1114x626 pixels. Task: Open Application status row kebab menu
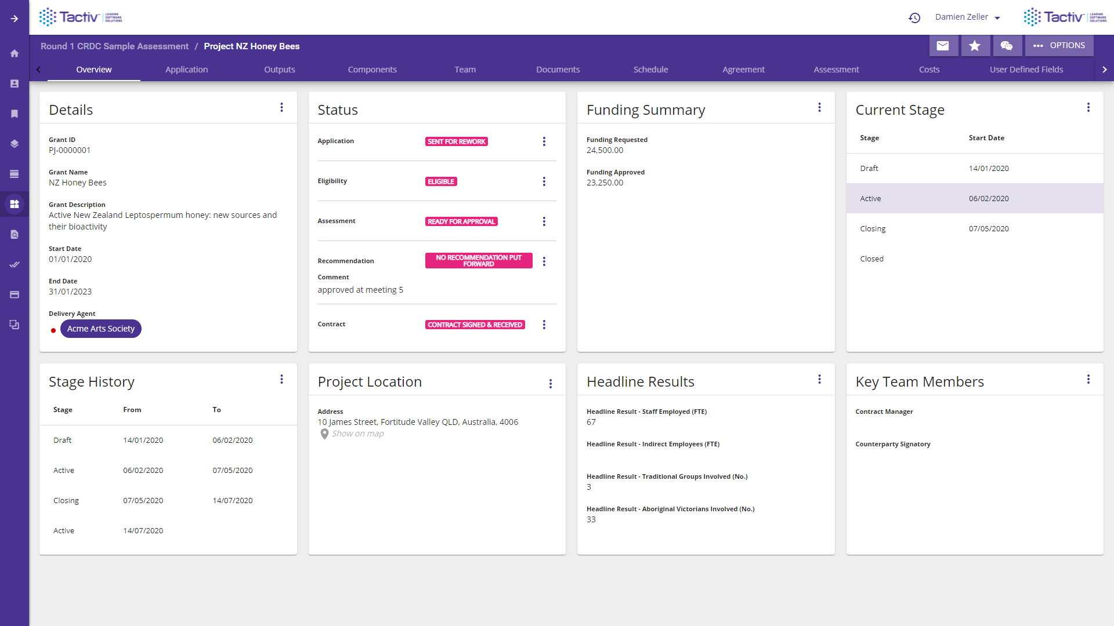pyautogui.click(x=544, y=141)
